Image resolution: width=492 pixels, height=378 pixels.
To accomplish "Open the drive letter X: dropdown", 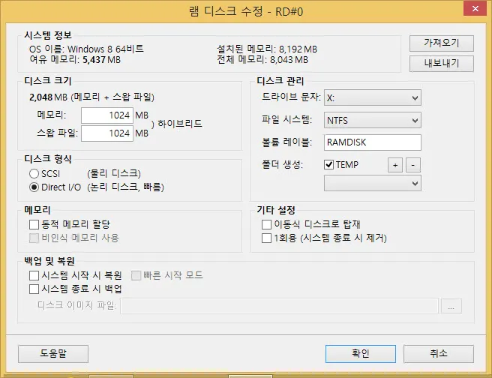I will 372,97.
